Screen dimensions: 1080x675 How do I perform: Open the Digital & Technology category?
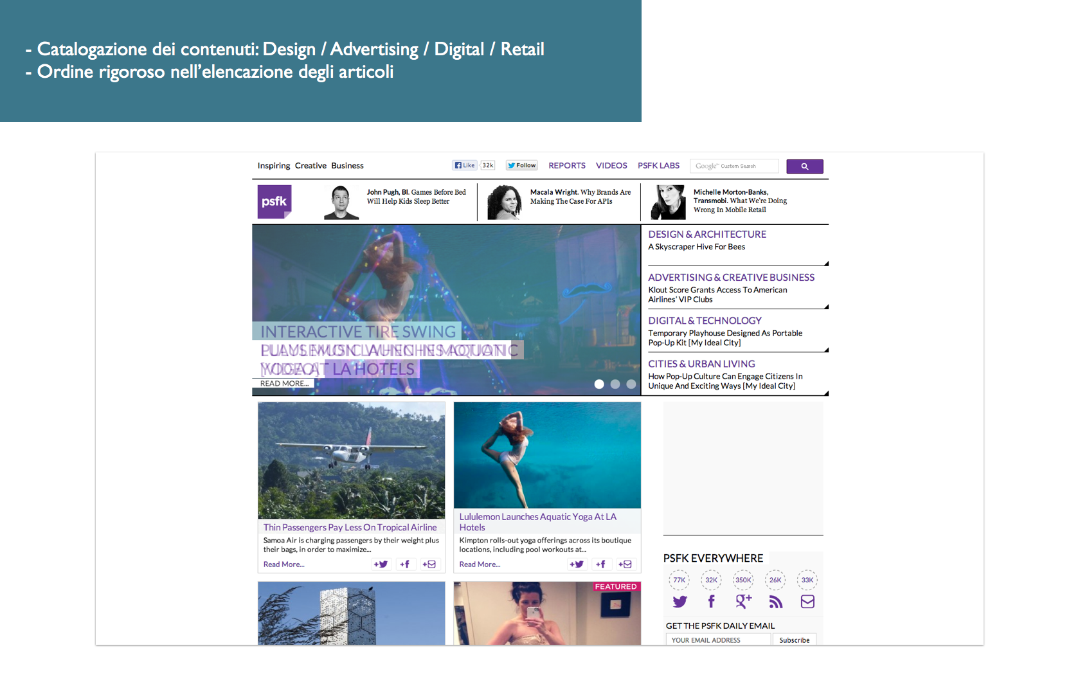coord(705,321)
